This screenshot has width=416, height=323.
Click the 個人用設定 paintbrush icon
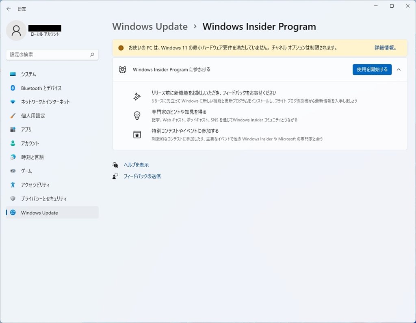pyautogui.click(x=13, y=116)
